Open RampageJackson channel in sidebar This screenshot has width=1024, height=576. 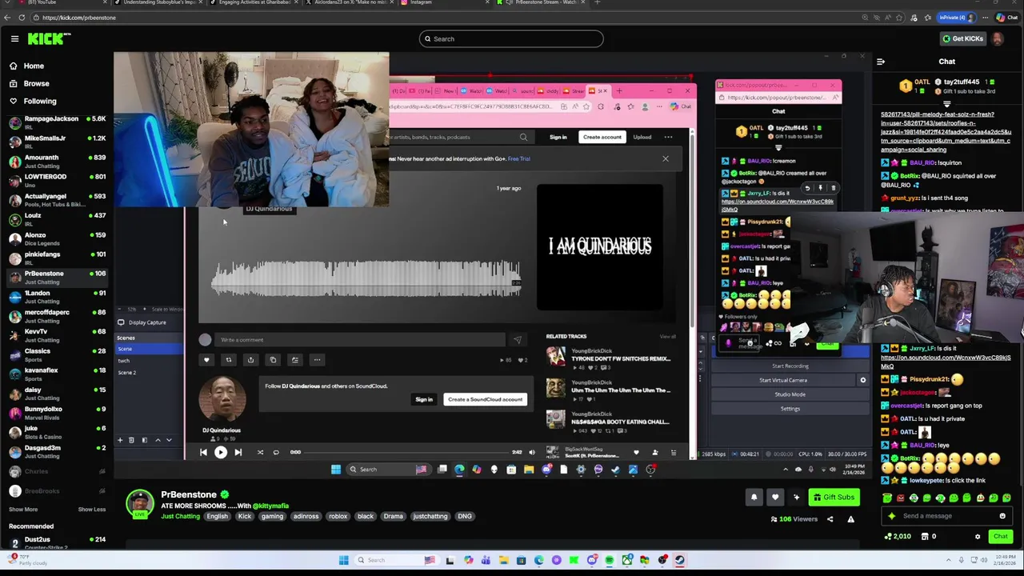[x=56, y=122]
